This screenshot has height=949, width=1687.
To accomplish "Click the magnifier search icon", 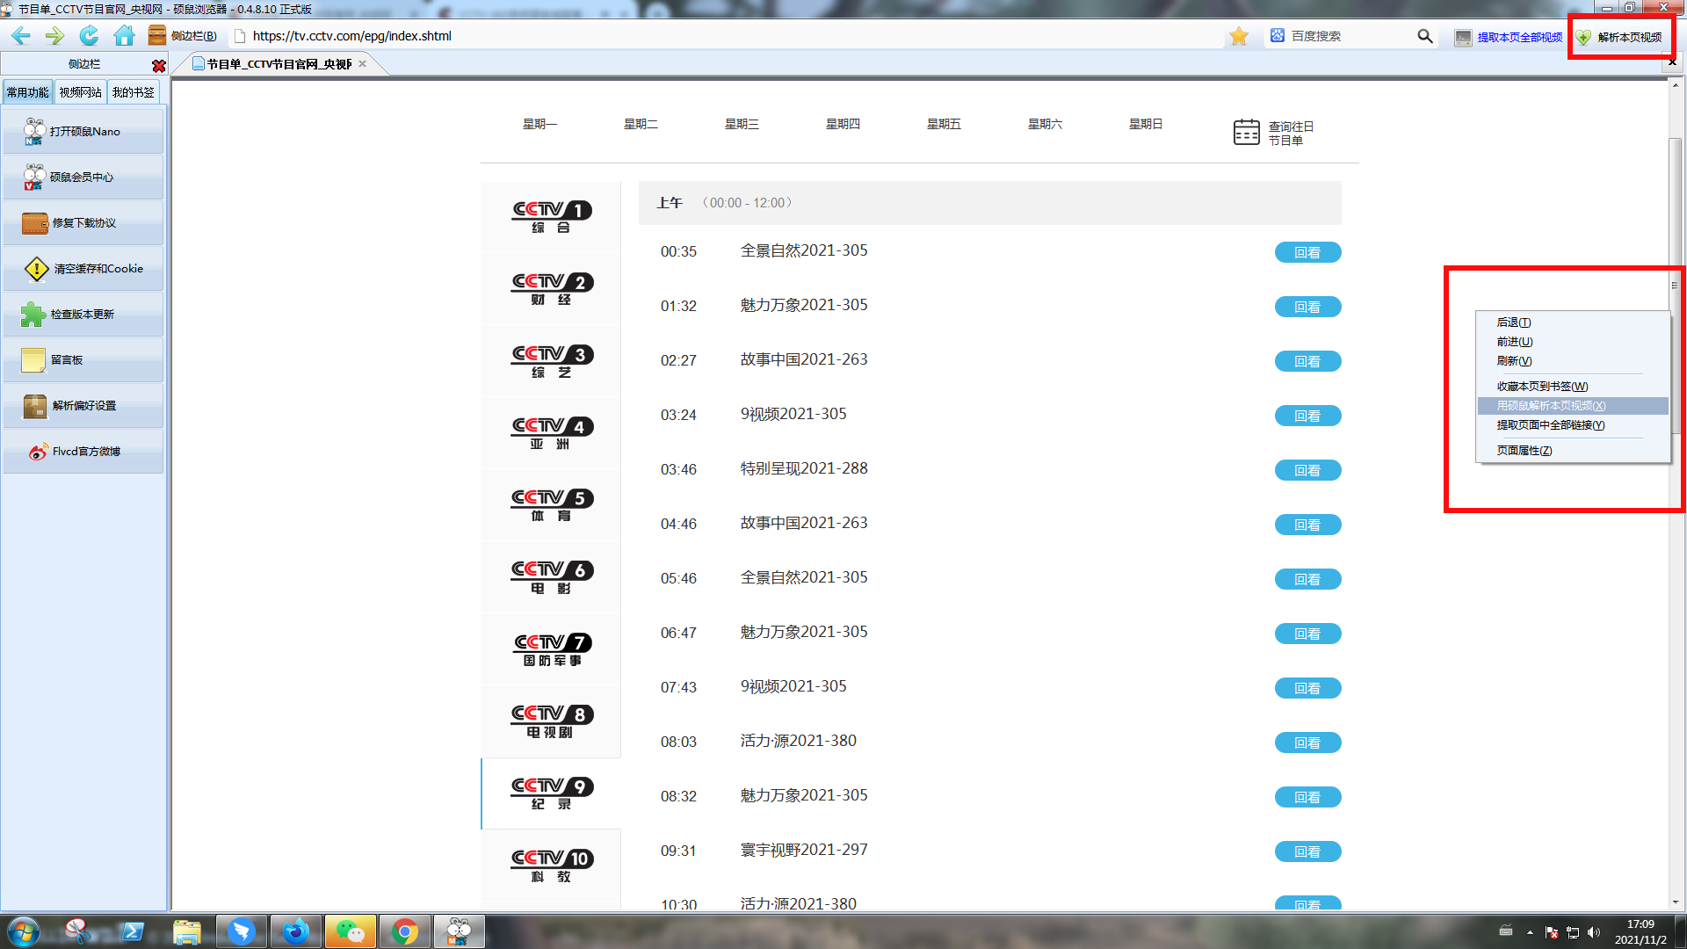I will tap(1424, 36).
